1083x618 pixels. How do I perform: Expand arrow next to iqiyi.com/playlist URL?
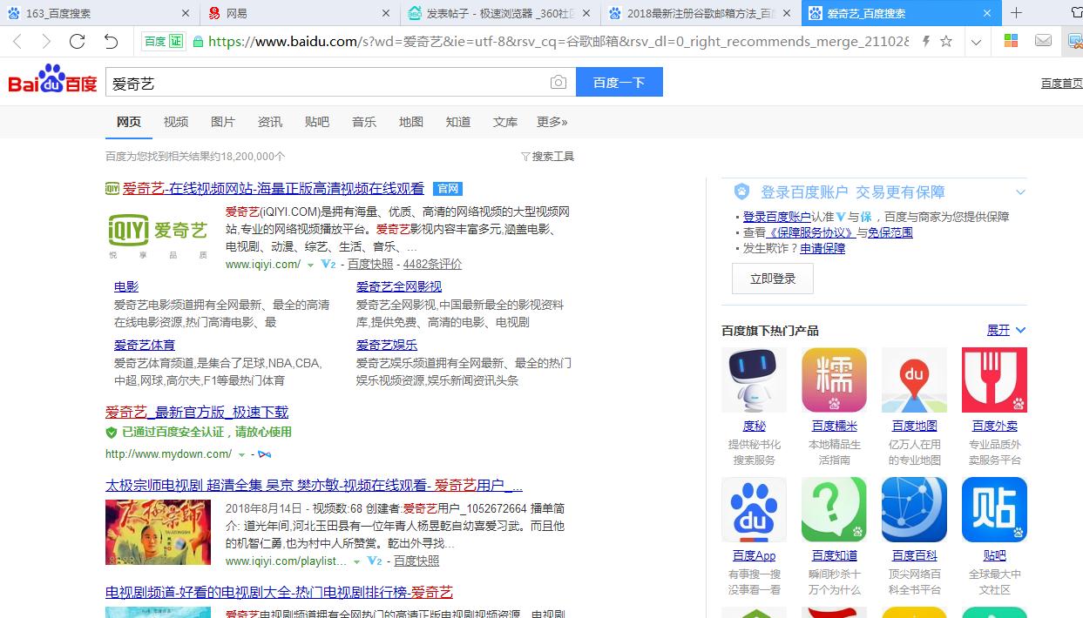[355, 562]
